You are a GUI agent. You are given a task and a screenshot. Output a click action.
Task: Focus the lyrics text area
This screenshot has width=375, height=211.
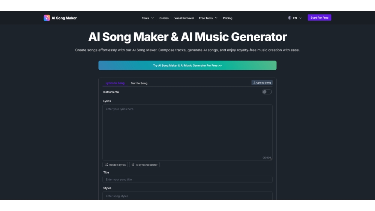tap(187, 132)
